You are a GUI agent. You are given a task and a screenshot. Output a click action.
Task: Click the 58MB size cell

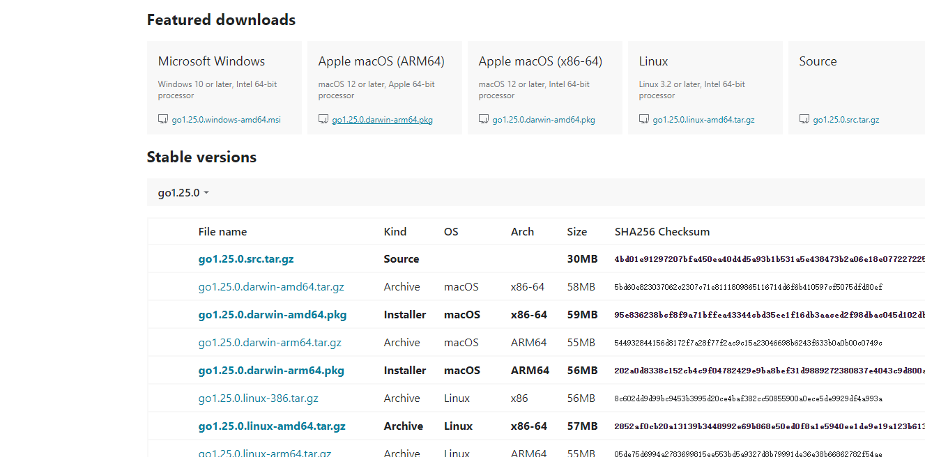coord(581,287)
